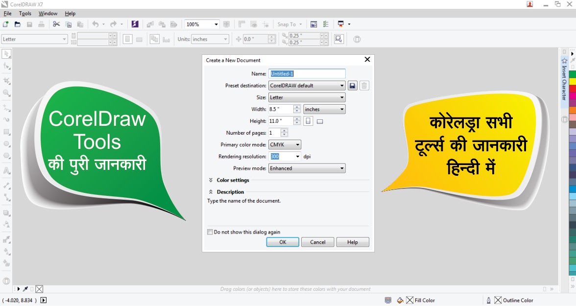Open the Insert Character docker tab
Image resolution: width=576 pixels, height=306 pixels.
[564, 82]
